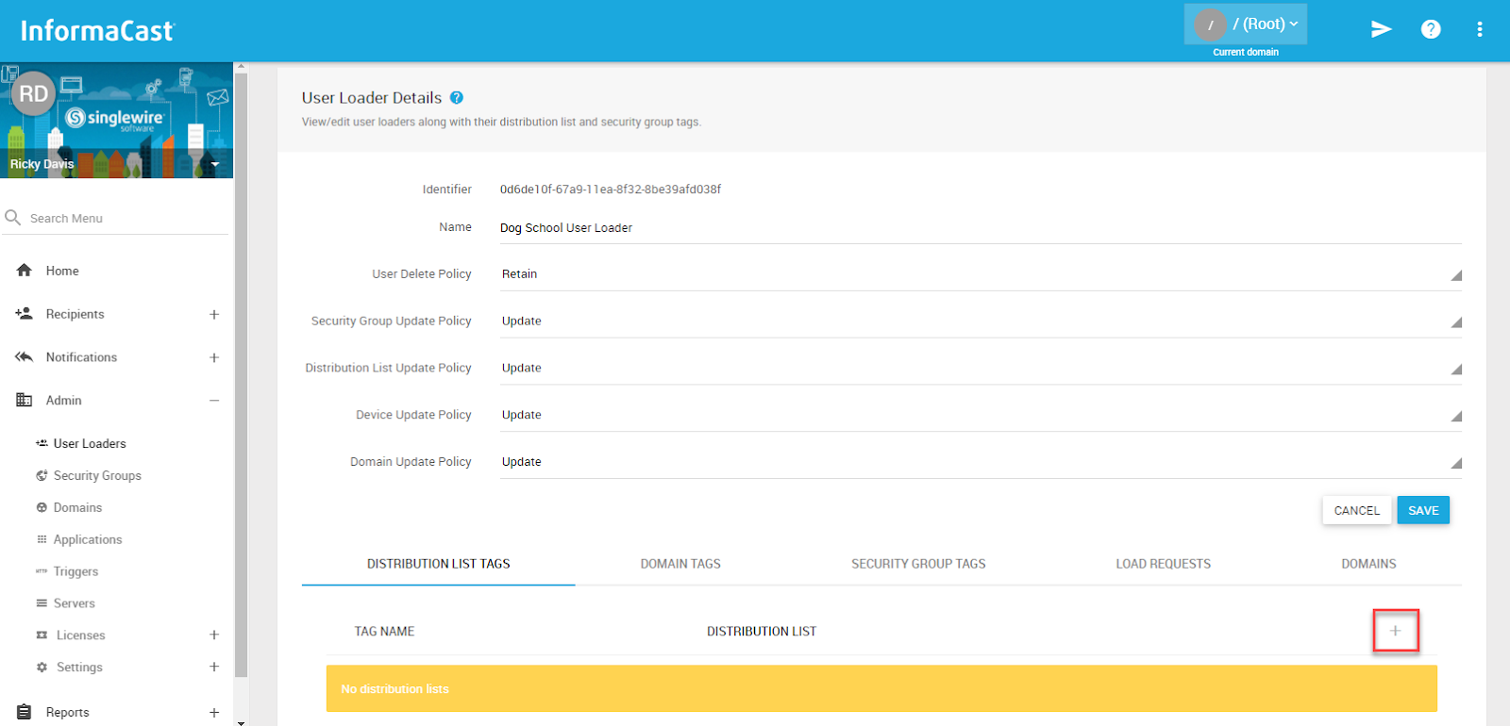The image size is (1510, 726).
Task: Click the Settings gear icon
Action: click(x=42, y=668)
